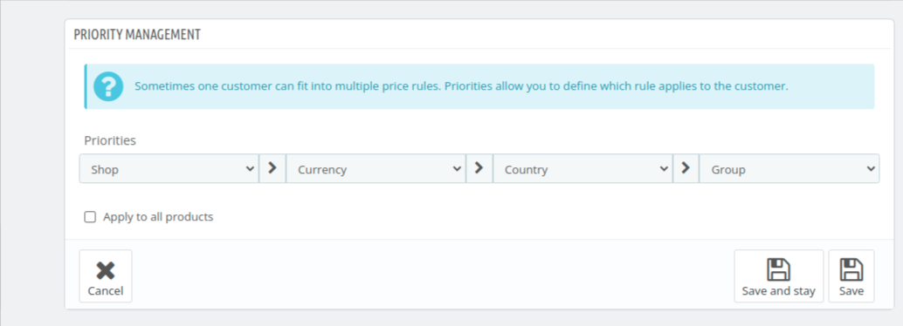Viewport: 903px width, 326px height.
Task: Click the chevron between Shop and Currency
Action: (x=272, y=168)
